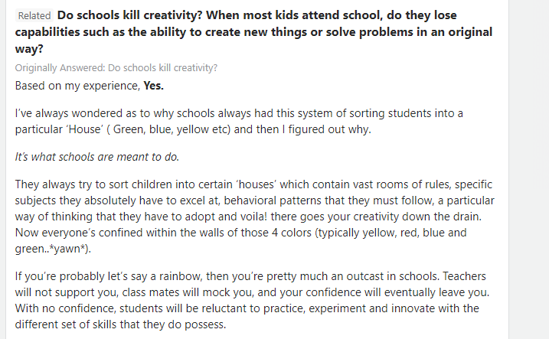
Task: Click the line 'With no confidence, students will be reluctant'
Action: (247, 308)
